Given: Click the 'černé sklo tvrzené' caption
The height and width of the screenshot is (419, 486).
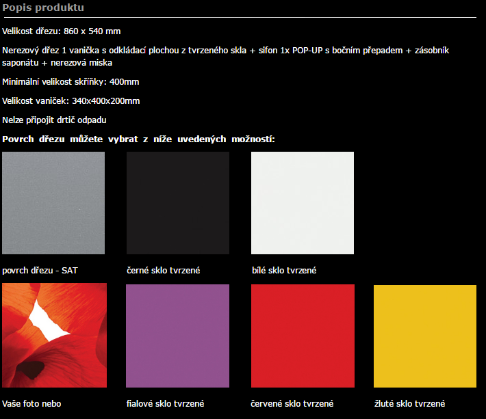Looking at the screenshot, I should [x=163, y=271].
